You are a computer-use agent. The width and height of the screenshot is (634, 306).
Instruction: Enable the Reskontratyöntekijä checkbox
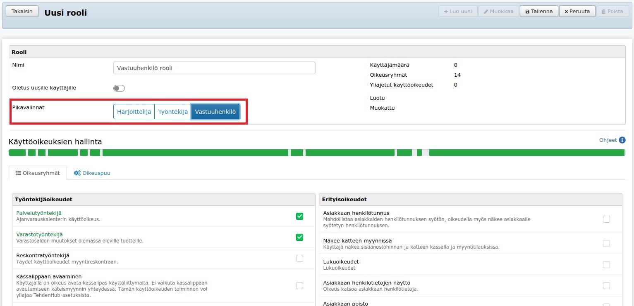pyautogui.click(x=299, y=258)
